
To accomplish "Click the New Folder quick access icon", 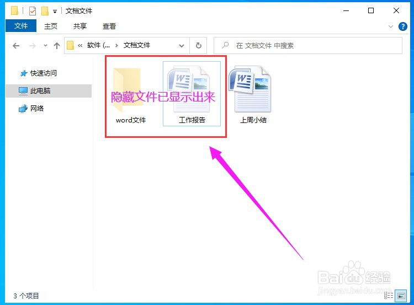I will (x=45, y=11).
